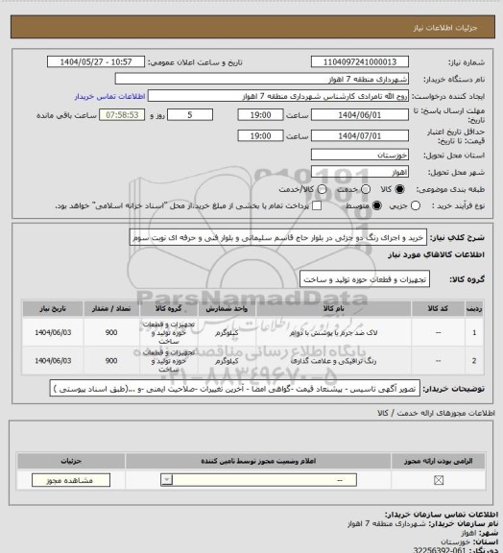Viewport: 503px width, 553px height.
Task: Click buyer organization name field
Action: point(262,79)
